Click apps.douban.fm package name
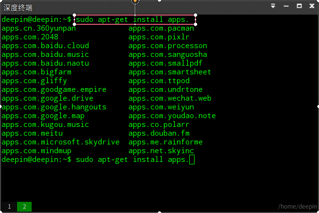The image size is (319, 213). (x=159, y=133)
